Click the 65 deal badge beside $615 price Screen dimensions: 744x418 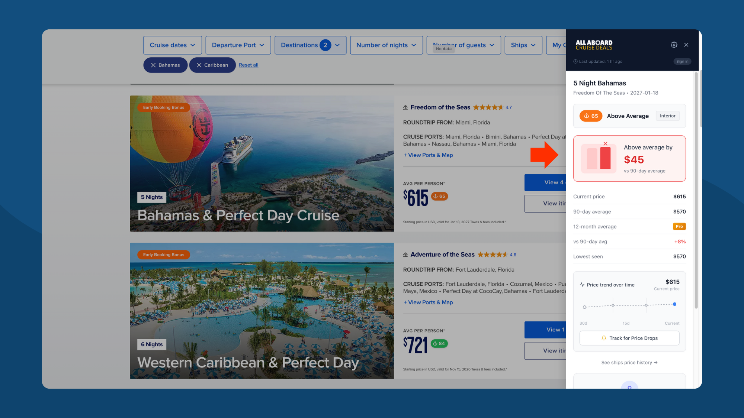click(x=439, y=196)
